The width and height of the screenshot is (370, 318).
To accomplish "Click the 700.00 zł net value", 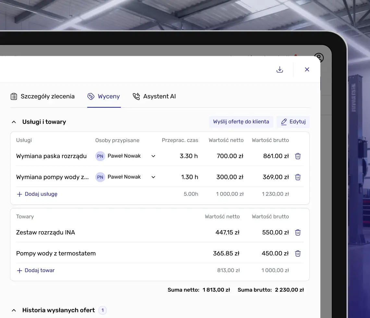I will [x=230, y=156].
